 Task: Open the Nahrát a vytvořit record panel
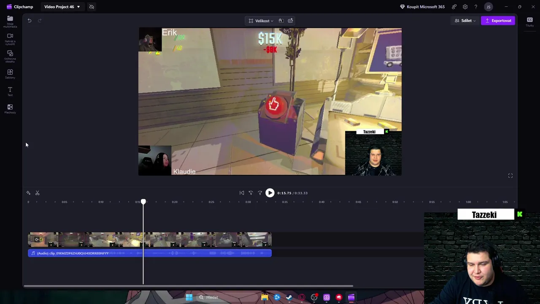tap(10, 39)
